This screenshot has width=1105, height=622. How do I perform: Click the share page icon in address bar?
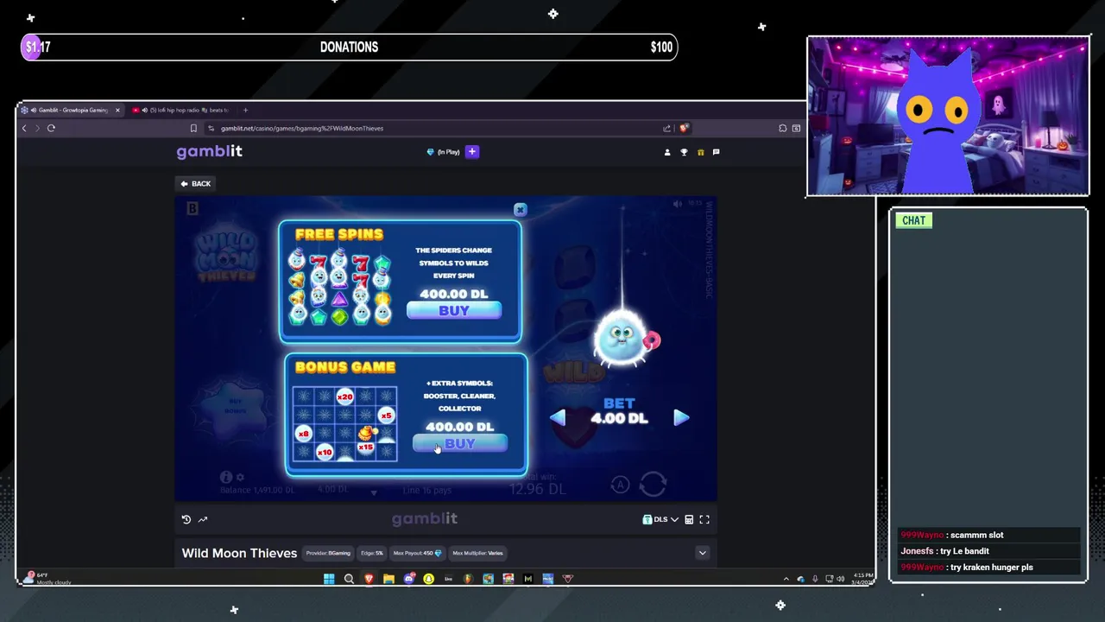666,128
